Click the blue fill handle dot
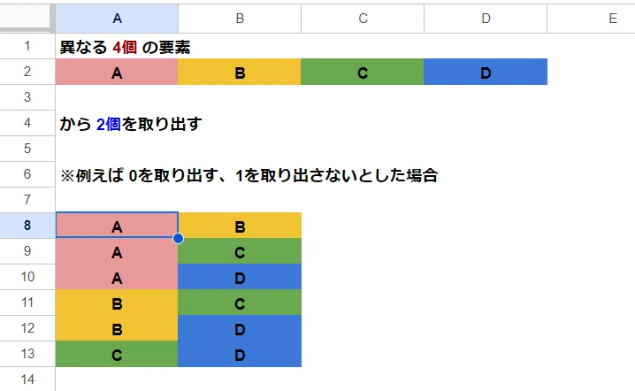 coord(178,238)
